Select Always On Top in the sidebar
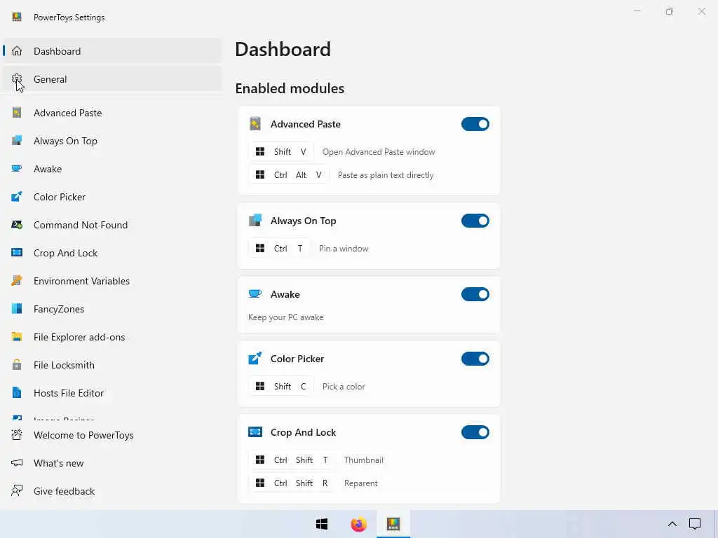 click(112, 141)
